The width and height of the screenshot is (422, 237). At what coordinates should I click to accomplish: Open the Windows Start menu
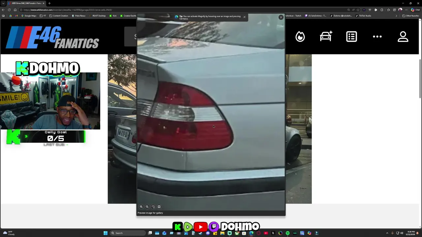[105, 233]
